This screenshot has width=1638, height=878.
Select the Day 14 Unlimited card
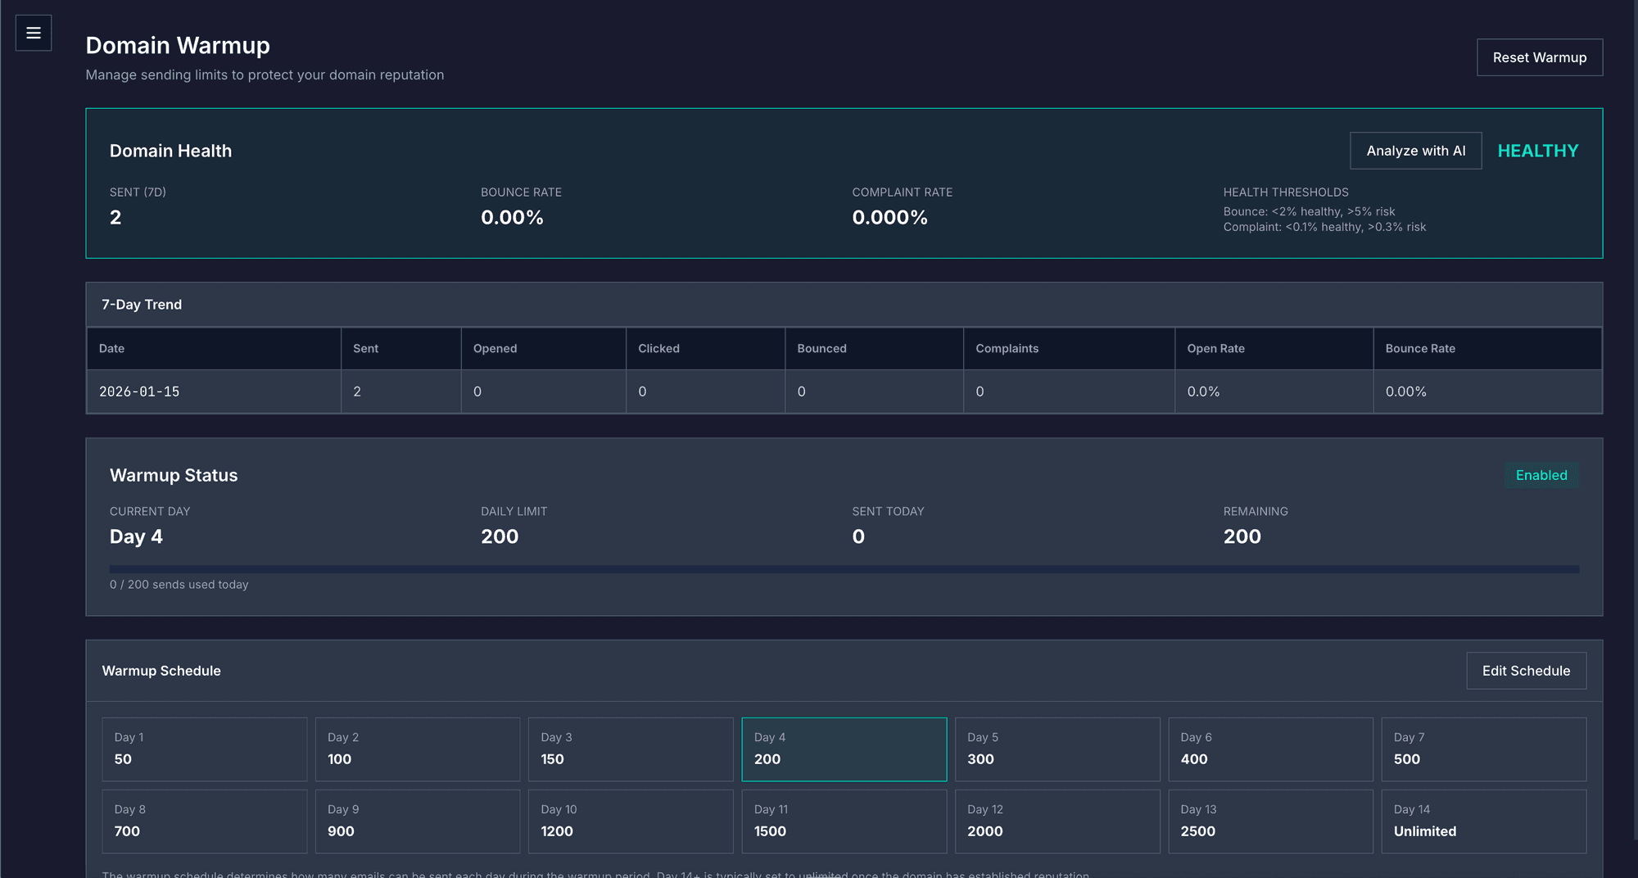click(x=1484, y=821)
